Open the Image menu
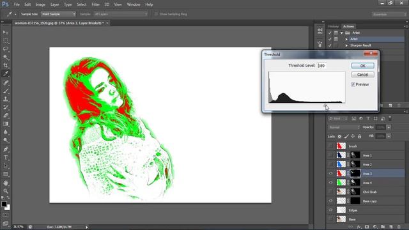 point(40,4)
